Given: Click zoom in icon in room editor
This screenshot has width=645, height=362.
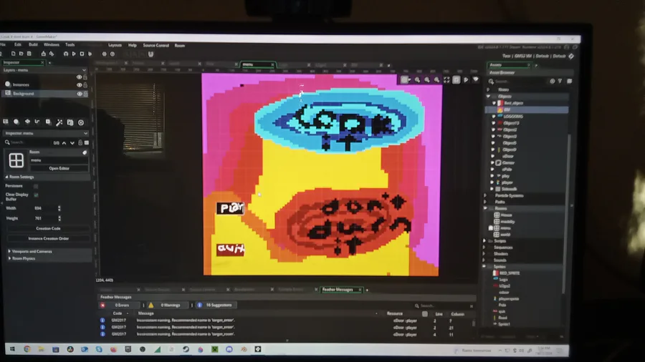Looking at the screenshot, I should pyautogui.click(x=437, y=80).
